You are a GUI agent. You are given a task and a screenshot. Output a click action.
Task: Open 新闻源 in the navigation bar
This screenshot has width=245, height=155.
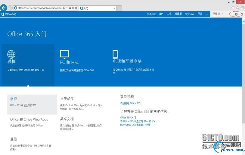tap(178, 14)
